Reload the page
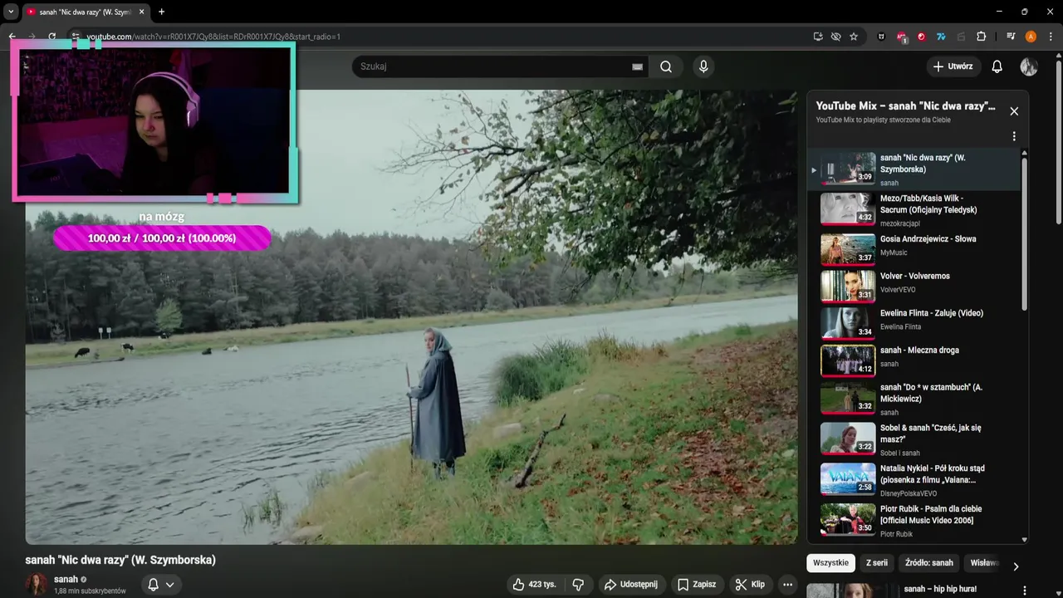 tap(51, 37)
